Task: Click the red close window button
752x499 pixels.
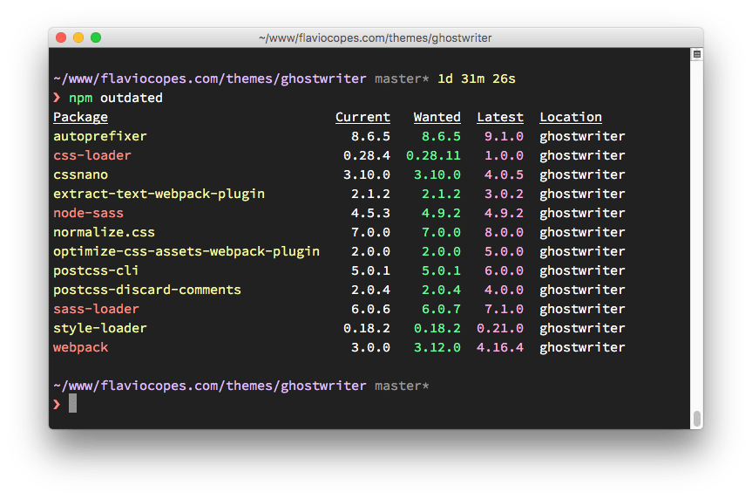Action: [61, 38]
